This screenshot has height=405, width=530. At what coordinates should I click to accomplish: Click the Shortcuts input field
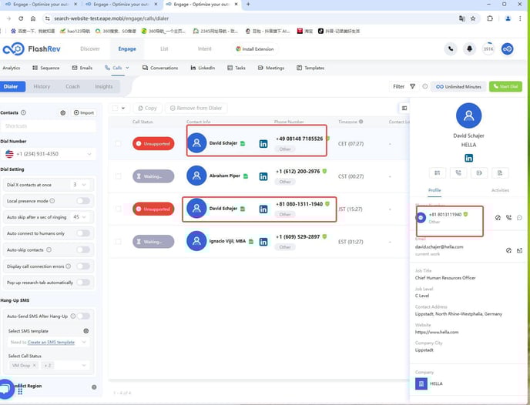(x=49, y=126)
